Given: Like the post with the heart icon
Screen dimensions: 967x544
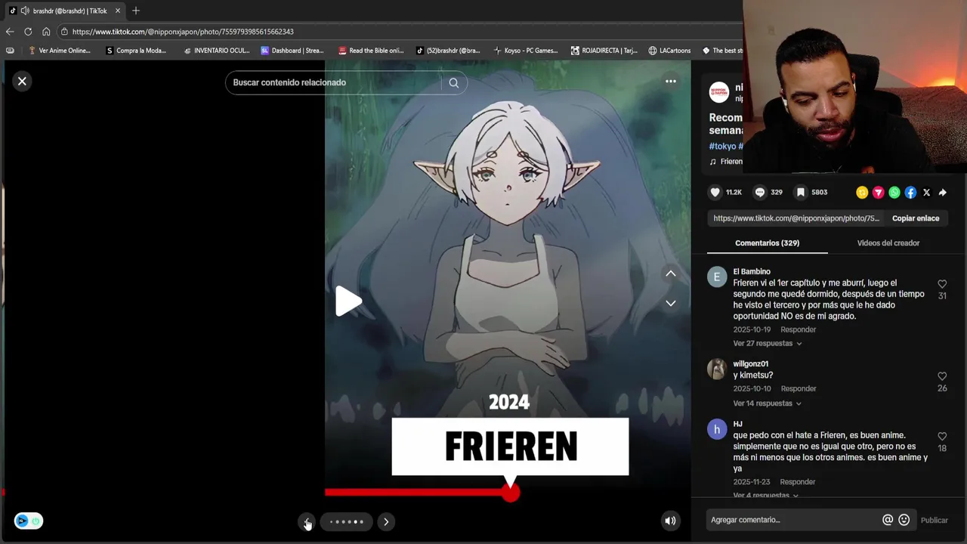Looking at the screenshot, I should coord(715,193).
